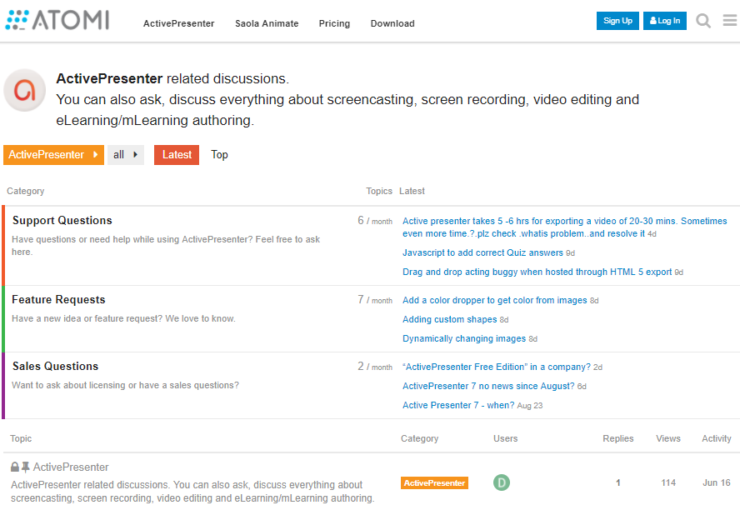This screenshot has width=740, height=510.
Task: Click the reply count '1'
Action: 617,482
